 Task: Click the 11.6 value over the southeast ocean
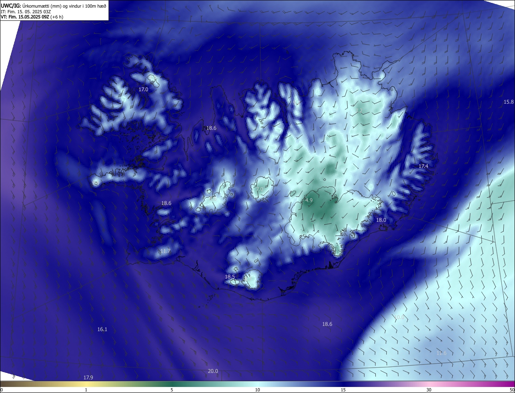pos(441,353)
